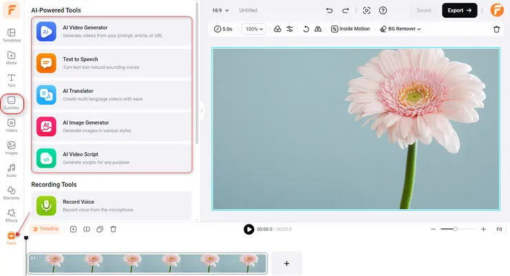Screen dimensions: 510x276
Task: Set the 5.0s duration control
Action: pos(223,29)
